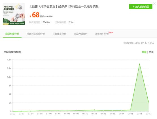
Task: Open the product thumbnail image
Action: [14, 14]
